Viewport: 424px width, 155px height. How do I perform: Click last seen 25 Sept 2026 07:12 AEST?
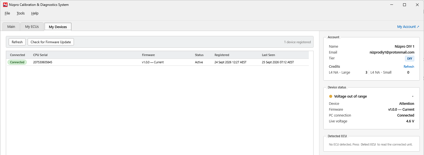[278, 62]
